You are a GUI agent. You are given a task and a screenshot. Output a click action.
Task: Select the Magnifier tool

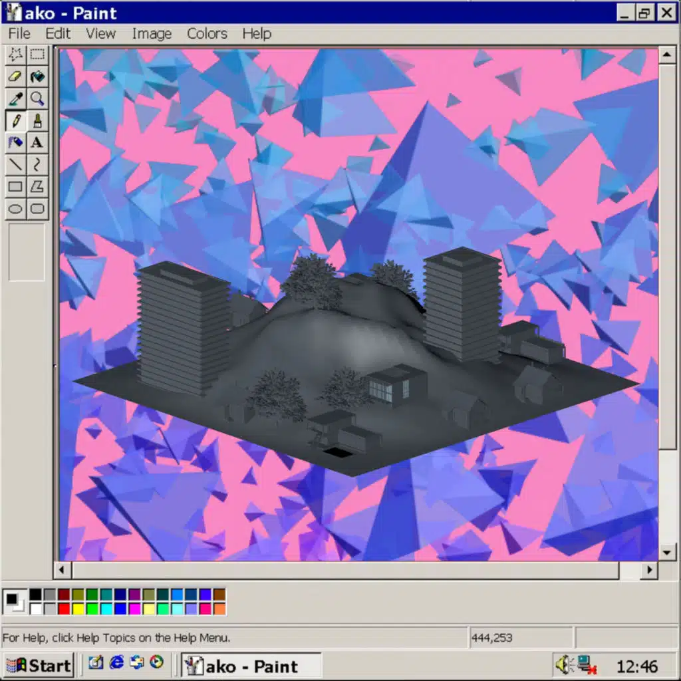(x=37, y=99)
